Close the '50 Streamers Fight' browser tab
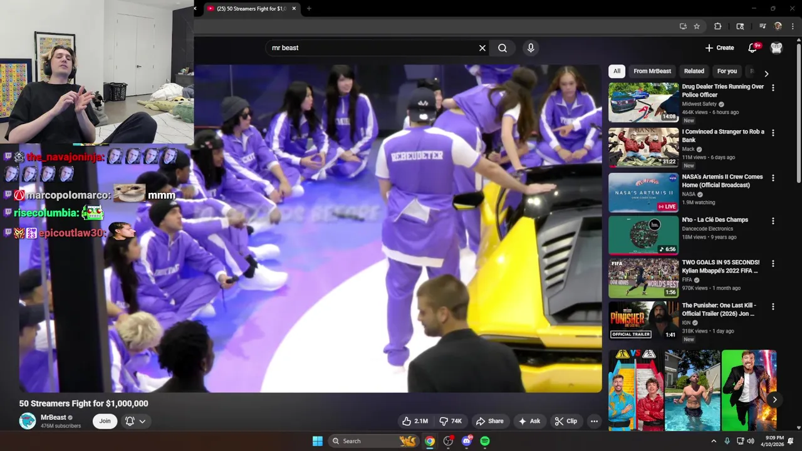The height and width of the screenshot is (451, 802). (x=294, y=8)
